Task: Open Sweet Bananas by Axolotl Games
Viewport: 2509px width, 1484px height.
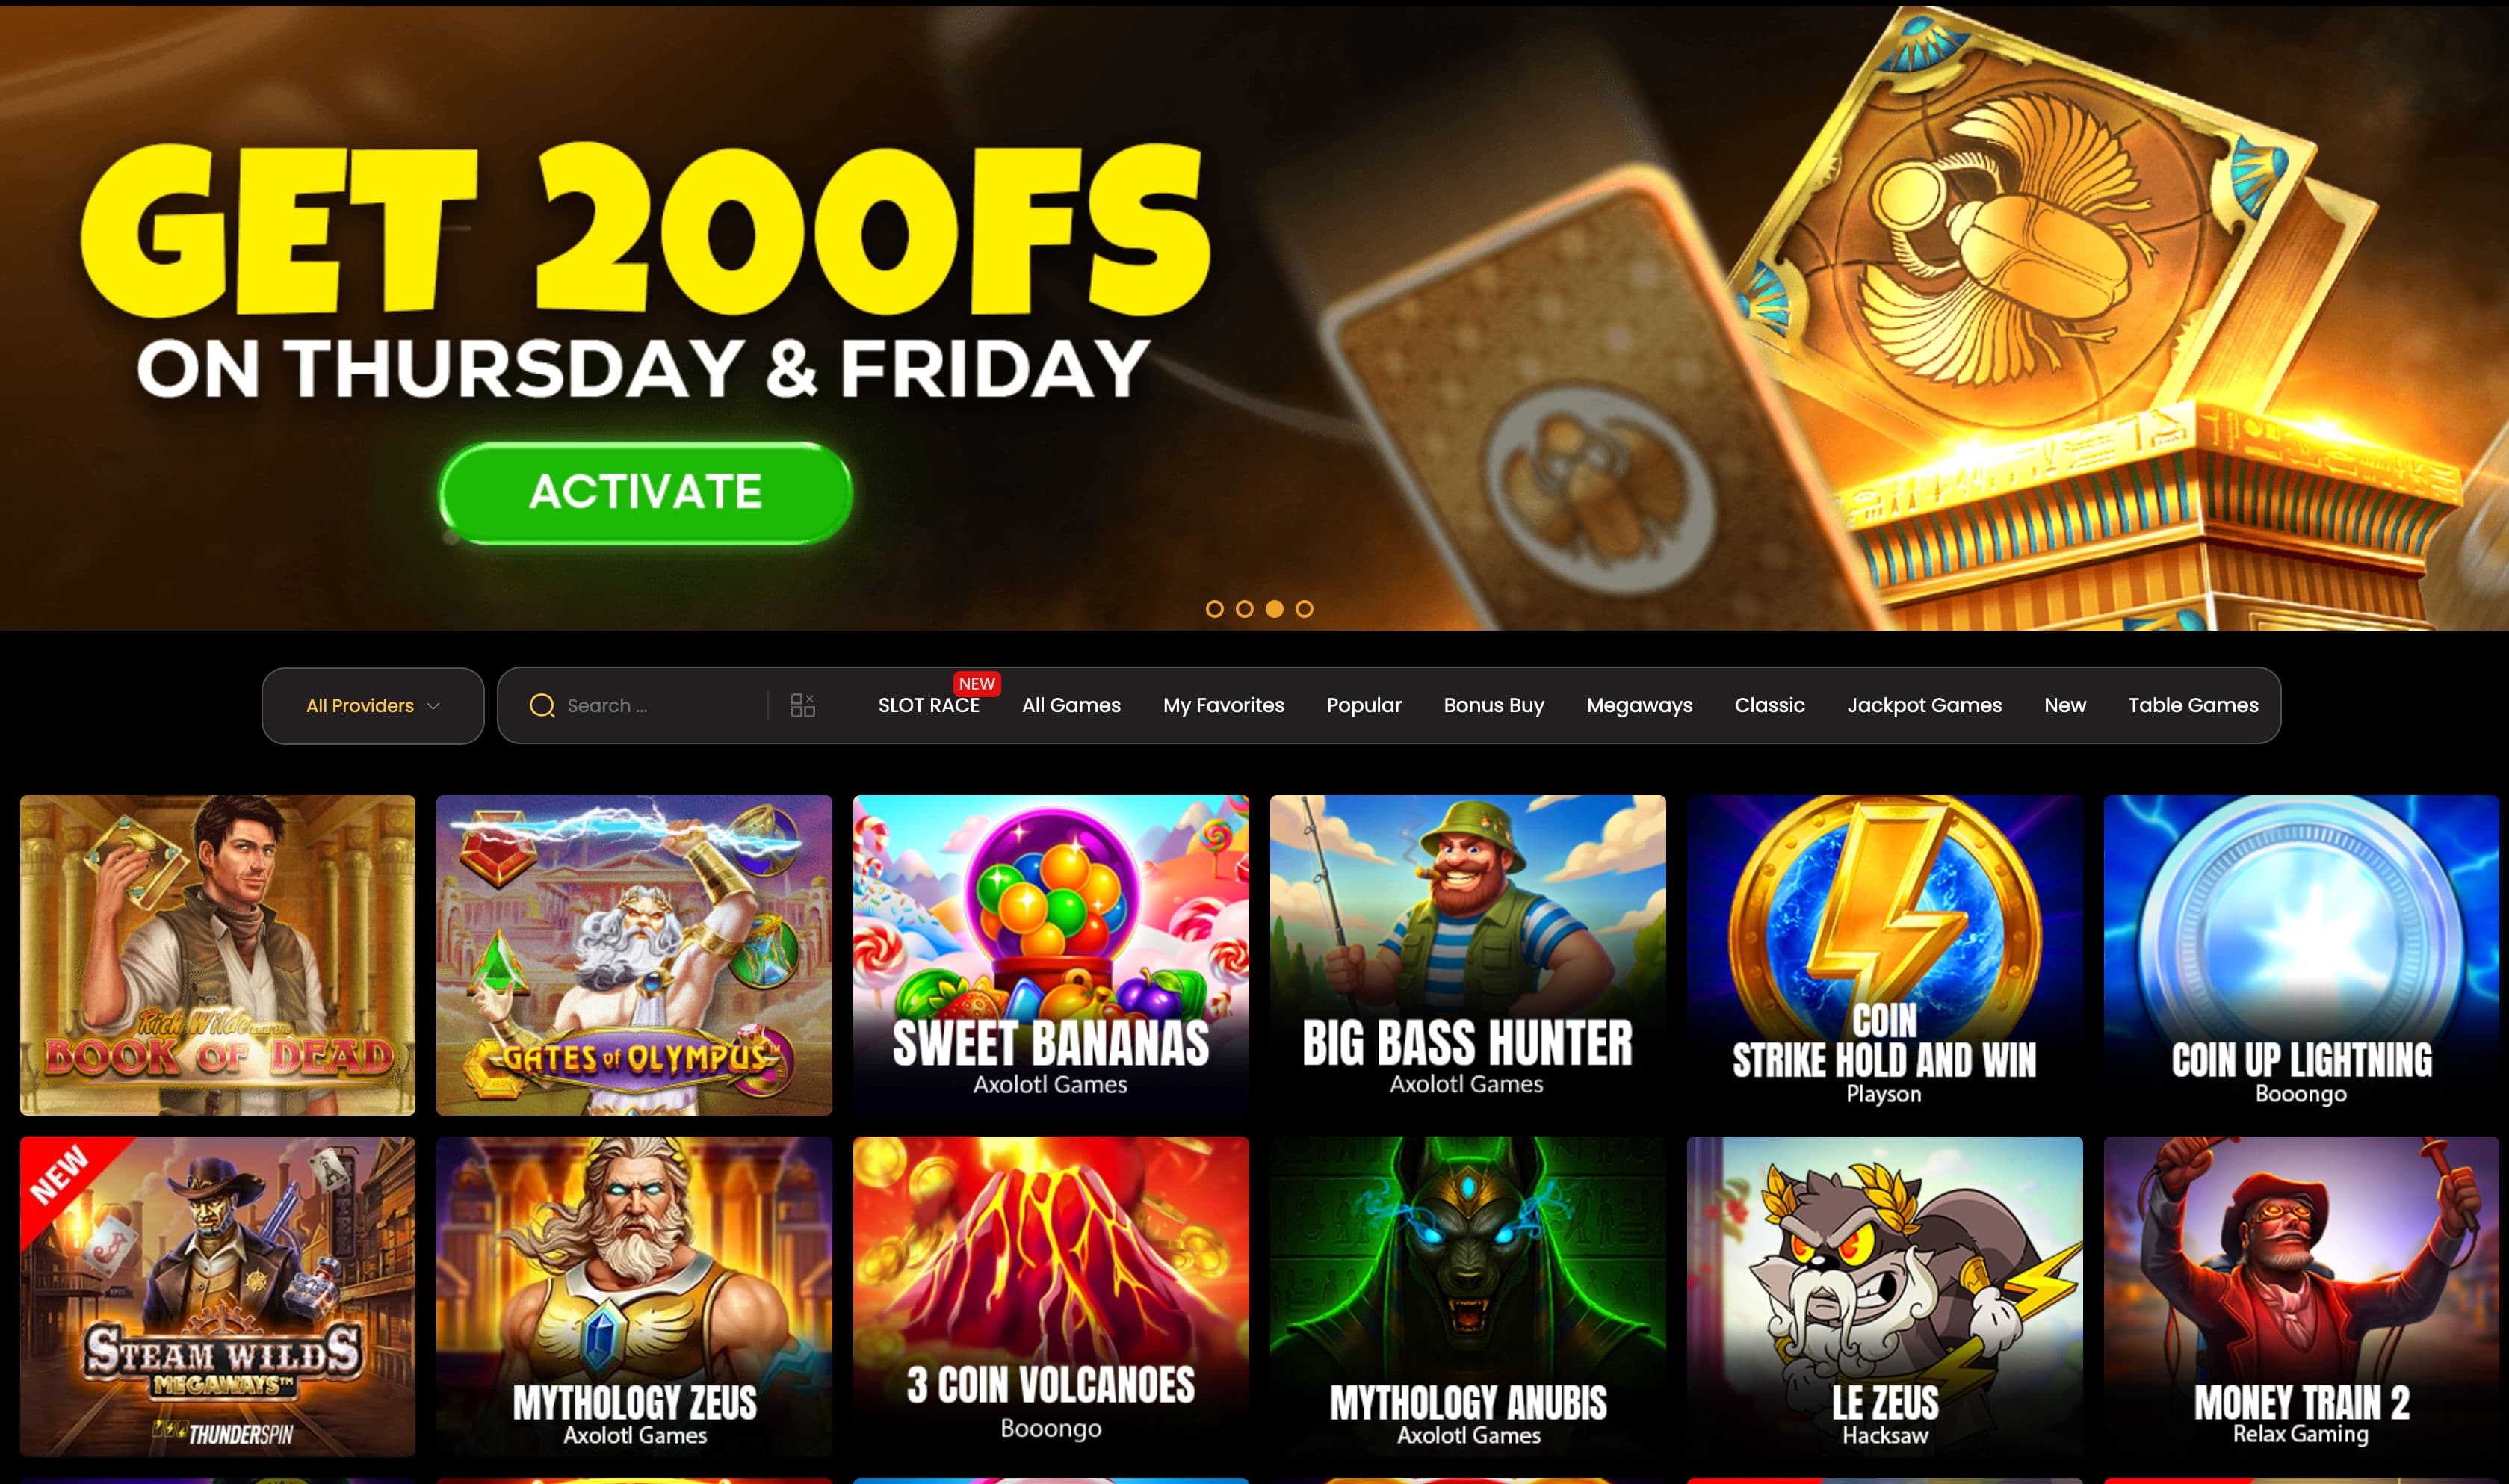Action: [1051, 955]
